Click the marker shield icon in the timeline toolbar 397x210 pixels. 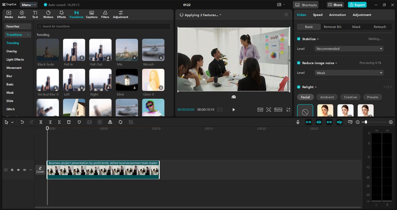point(79,122)
